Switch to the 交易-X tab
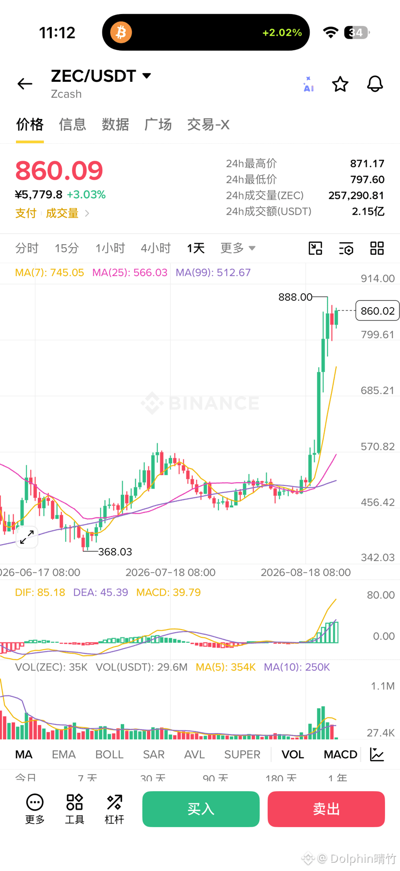 pyautogui.click(x=208, y=124)
